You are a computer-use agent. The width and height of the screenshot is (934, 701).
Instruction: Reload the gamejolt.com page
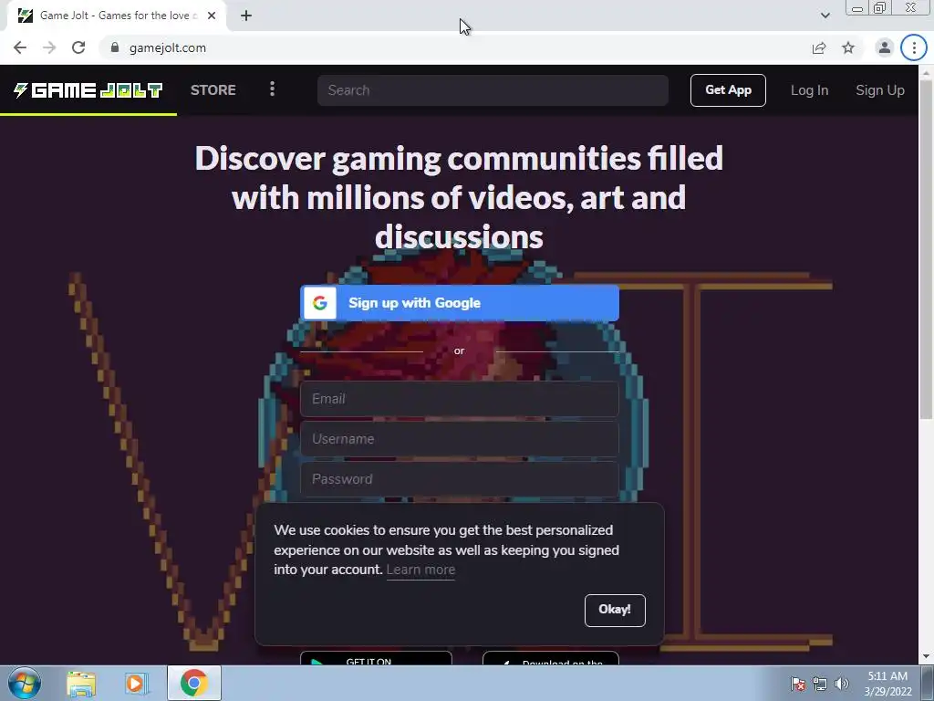[x=78, y=47]
